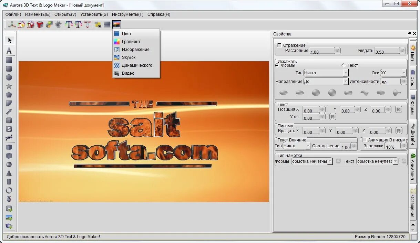Click the first colorful T text style icon

point(69,24)
